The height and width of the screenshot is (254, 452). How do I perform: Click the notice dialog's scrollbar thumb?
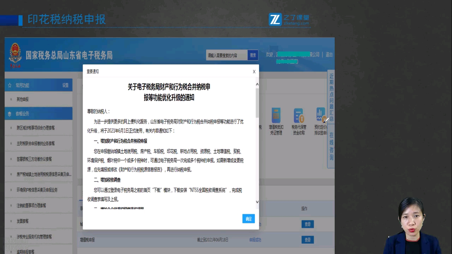[x=257, y=103]
